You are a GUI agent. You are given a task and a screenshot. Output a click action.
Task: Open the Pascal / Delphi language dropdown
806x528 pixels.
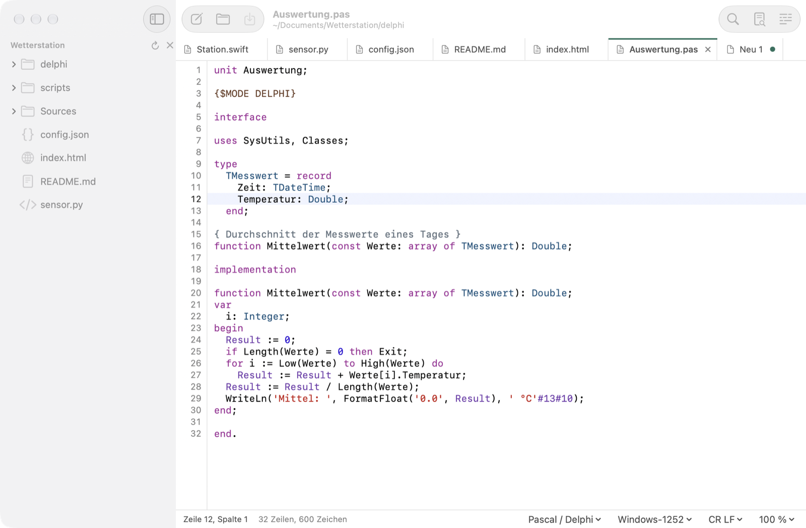(x=565, y=519)
